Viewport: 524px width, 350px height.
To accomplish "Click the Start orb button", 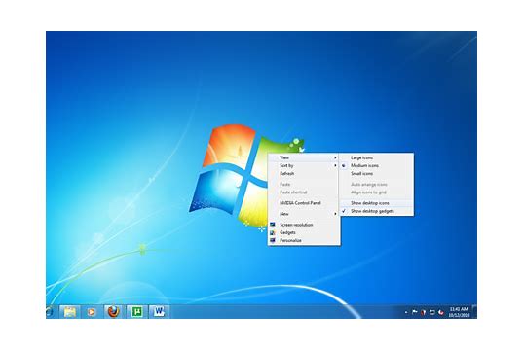I will 50,312.
